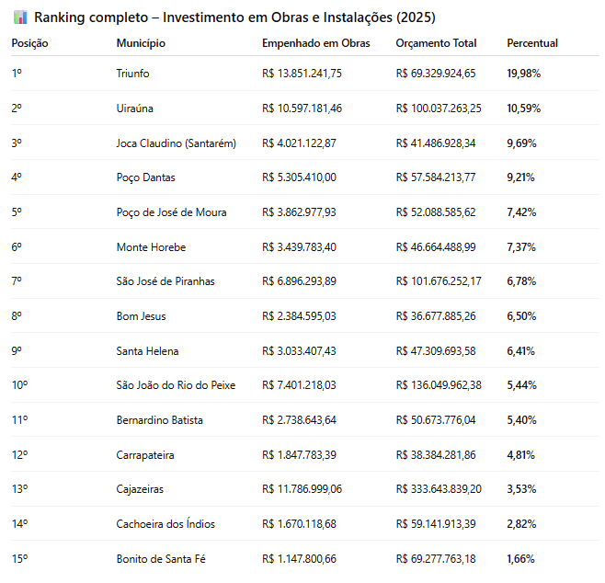
Task: Select São João do Rio do Peixe
Action: click(x=176, y=385)
